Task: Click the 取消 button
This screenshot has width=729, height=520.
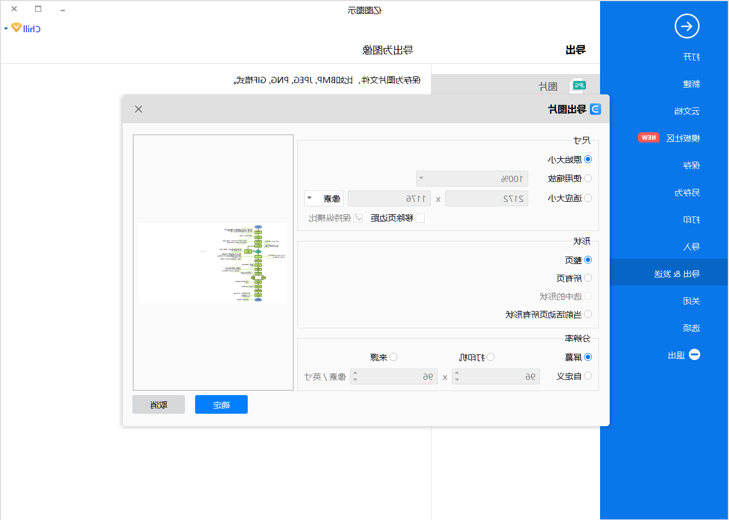Action: click(x=158, y=405)
